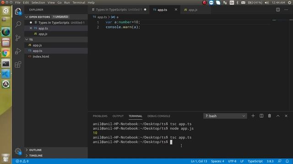
Task: Open Software Updater from the dock
Action: pyautogui.click(x=6, y=84)
